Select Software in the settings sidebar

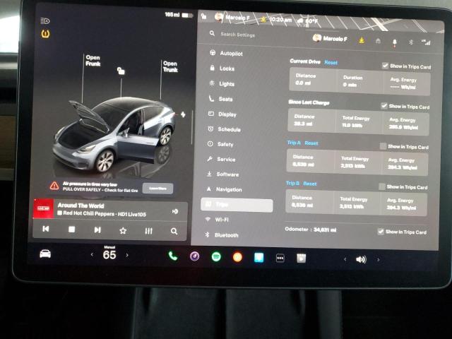pyautogui.click(x=227, y=174)
